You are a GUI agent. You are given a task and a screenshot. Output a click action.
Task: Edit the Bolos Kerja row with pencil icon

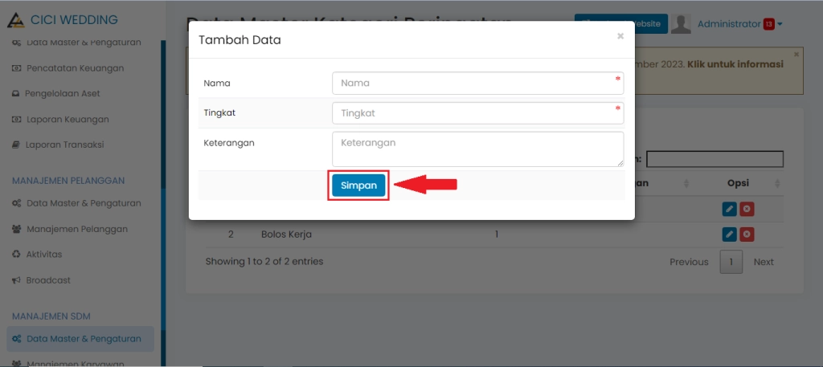(729, 234)
